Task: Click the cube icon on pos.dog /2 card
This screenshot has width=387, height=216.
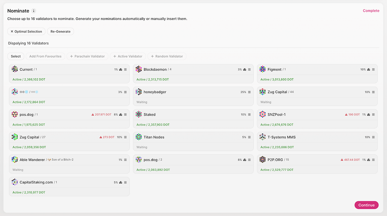Action: tap(245, 160)
